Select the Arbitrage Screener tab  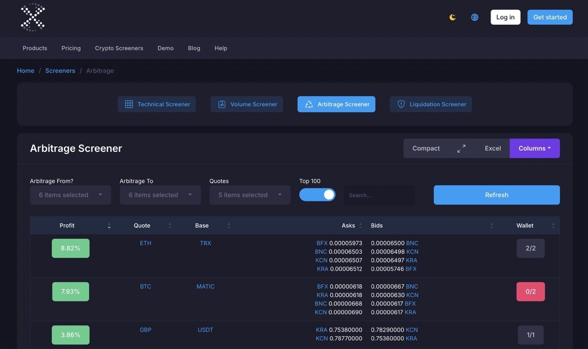[x=336, y=104]
